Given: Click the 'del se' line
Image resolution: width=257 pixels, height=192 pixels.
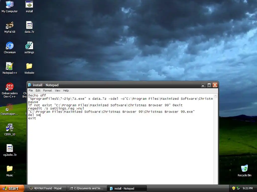Looking at the screenshot, I should click(x=34, y=115).
